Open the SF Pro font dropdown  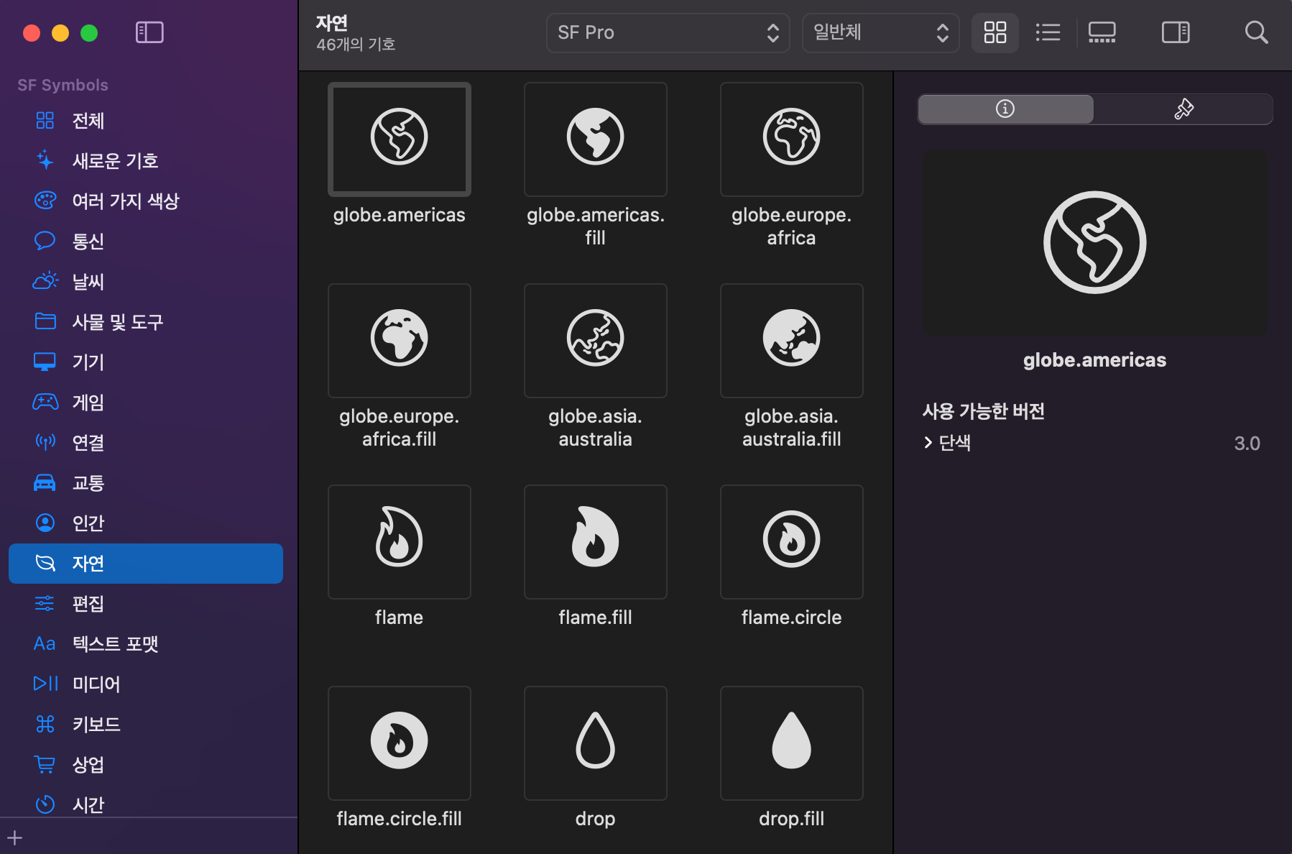[x=668, y=32]
